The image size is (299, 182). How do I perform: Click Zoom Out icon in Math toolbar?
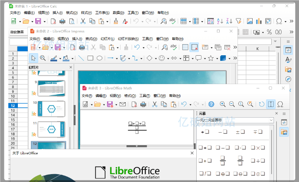click(x=232, y=104)
